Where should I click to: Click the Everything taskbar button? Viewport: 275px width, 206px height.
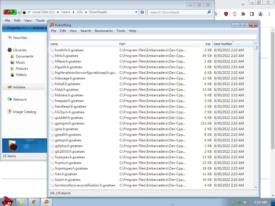(x=46, y=202)
